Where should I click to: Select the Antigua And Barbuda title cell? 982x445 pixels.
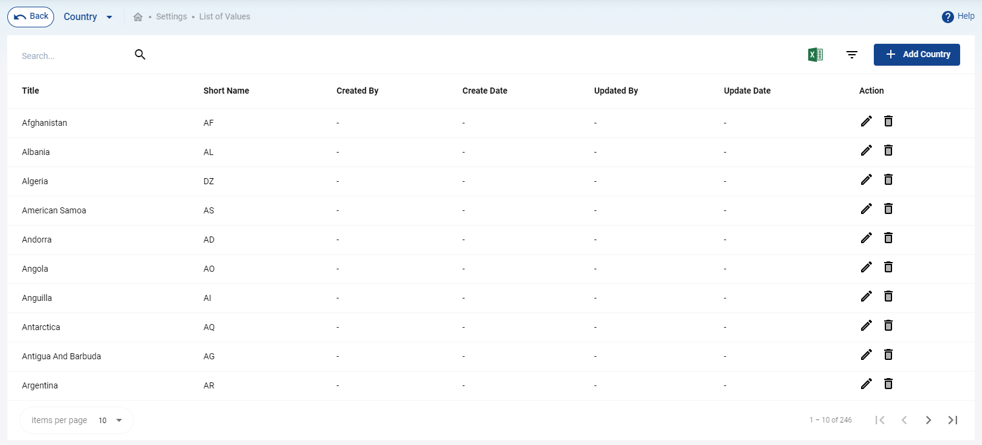click(x=61, y=356)
